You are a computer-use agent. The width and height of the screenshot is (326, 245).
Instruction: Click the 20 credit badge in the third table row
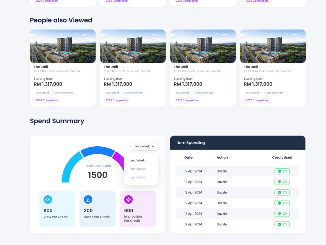tap(282, 192)
